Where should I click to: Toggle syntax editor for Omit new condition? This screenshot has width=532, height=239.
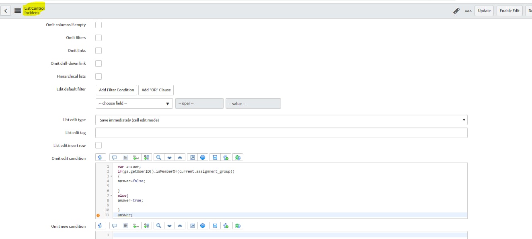click(x=101, y=226)
